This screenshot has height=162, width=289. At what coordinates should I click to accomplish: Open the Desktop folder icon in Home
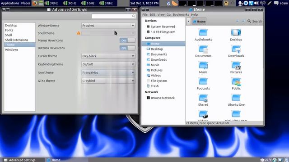[236, 32]
